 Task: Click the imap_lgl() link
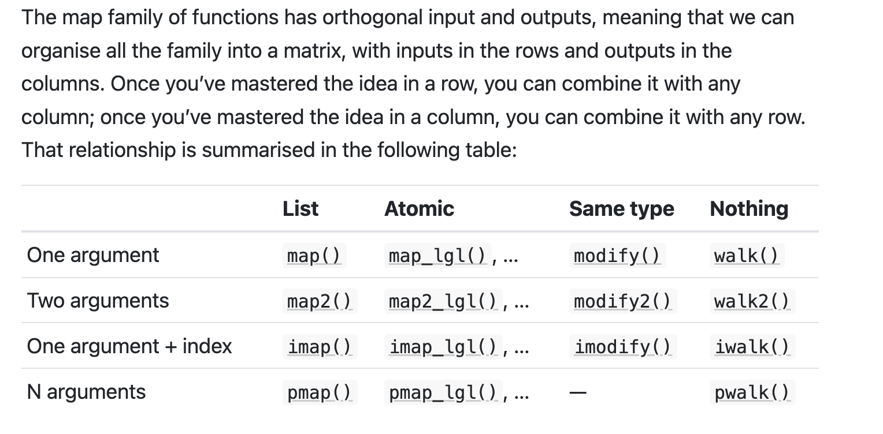pyautogui.click(x=443, y=347)
